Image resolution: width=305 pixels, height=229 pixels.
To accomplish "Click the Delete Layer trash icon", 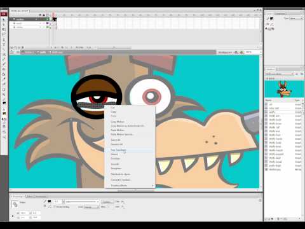I will click(x=23, y=48).
